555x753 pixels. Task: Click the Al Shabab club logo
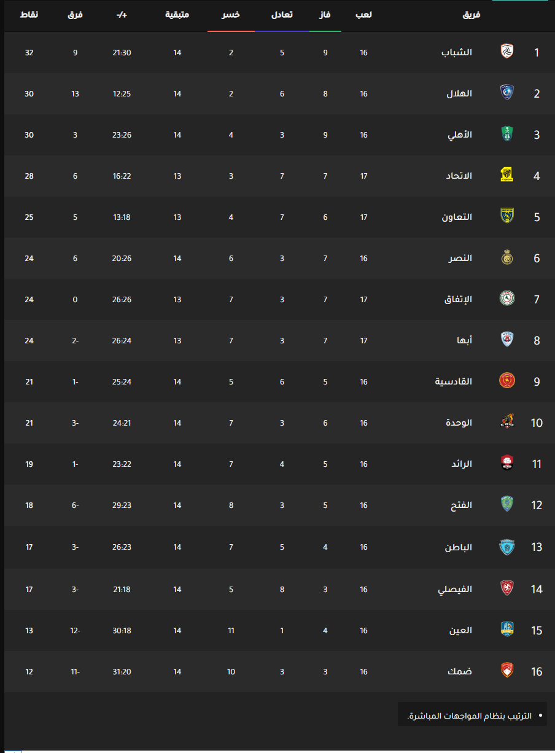[506, 52]
